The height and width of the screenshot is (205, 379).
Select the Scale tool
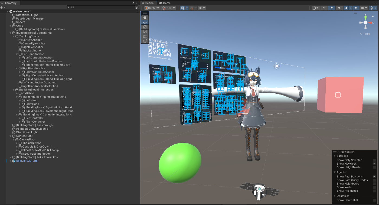click(x=145, y=32)
